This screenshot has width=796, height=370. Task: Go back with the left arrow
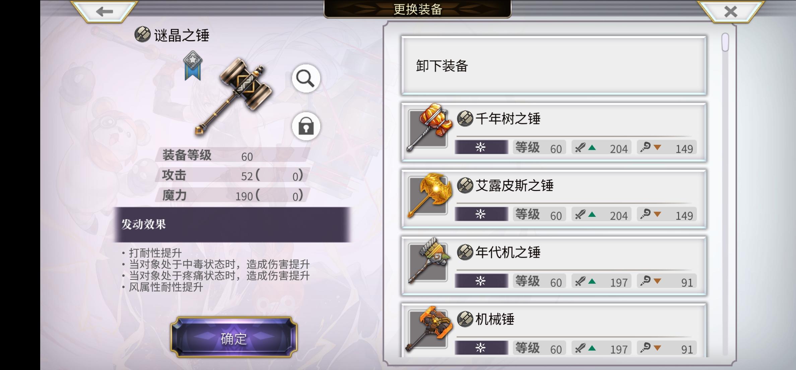tap(104, 11)
